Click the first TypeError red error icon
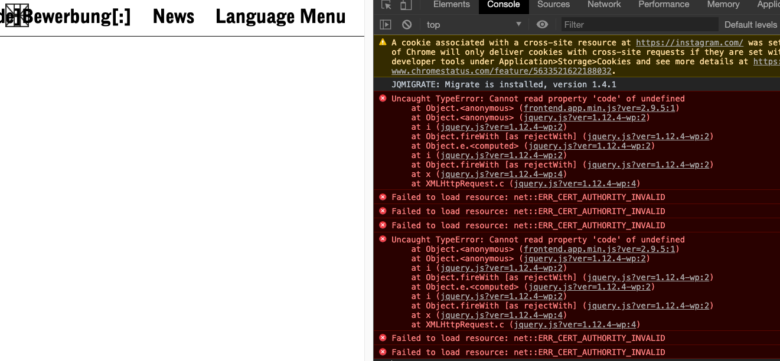This screenshot has width=780, height=361. click(x=383, y=99)
